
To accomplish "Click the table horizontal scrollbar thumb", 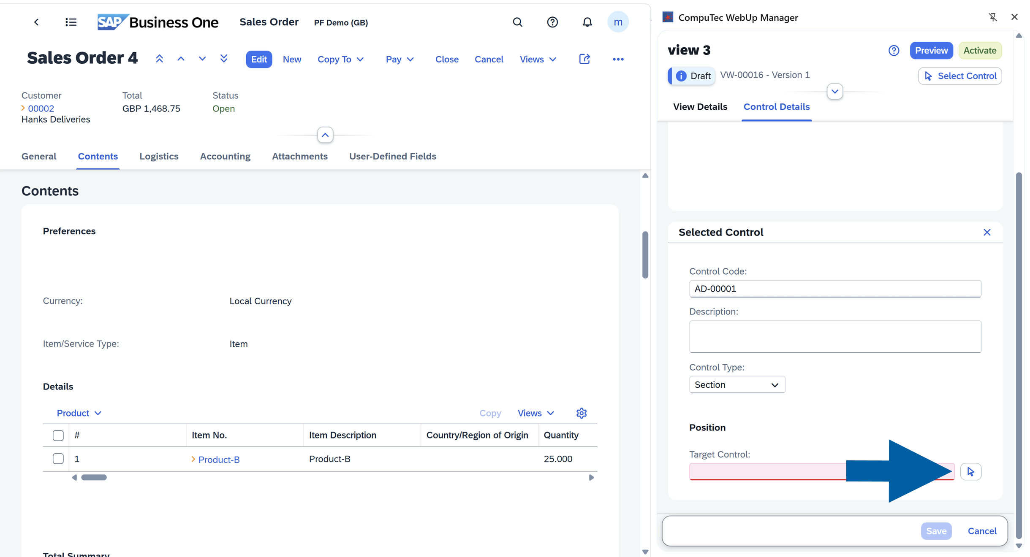I will tap(94, 477).
